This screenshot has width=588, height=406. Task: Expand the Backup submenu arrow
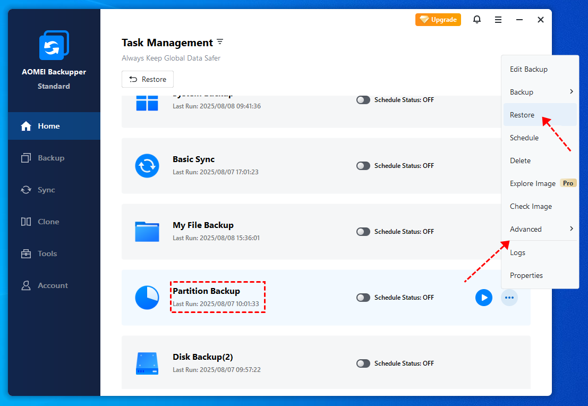click(571, 92)
